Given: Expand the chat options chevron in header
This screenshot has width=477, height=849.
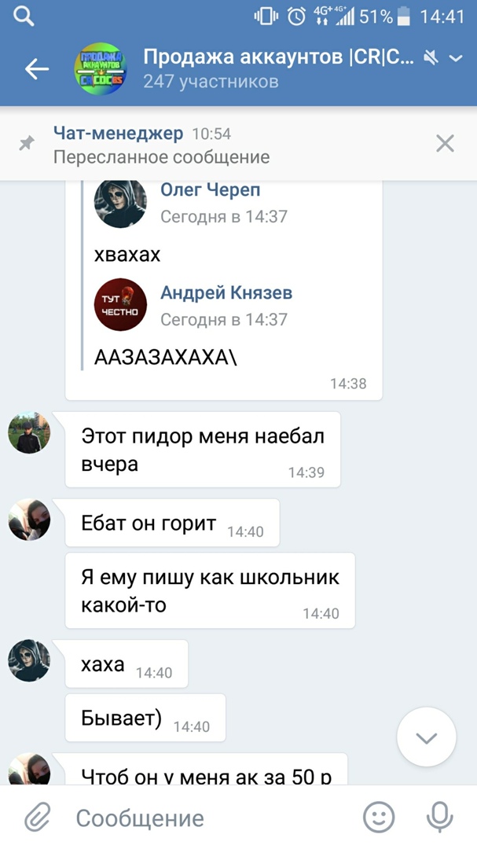Looking at the screenshot, I should click(x=457, y=58).
